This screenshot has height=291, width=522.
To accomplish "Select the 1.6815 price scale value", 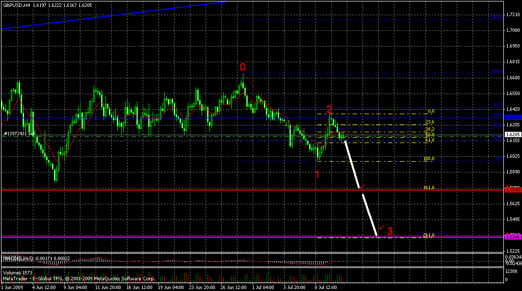I will click(x=513, y=62).
